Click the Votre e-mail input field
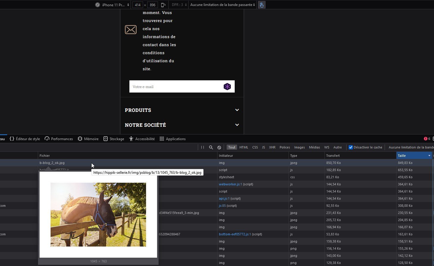This screenshot has width=434, height=266. point(176,87)
